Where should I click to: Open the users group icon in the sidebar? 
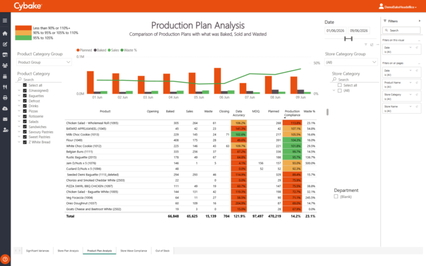point(5,66)
